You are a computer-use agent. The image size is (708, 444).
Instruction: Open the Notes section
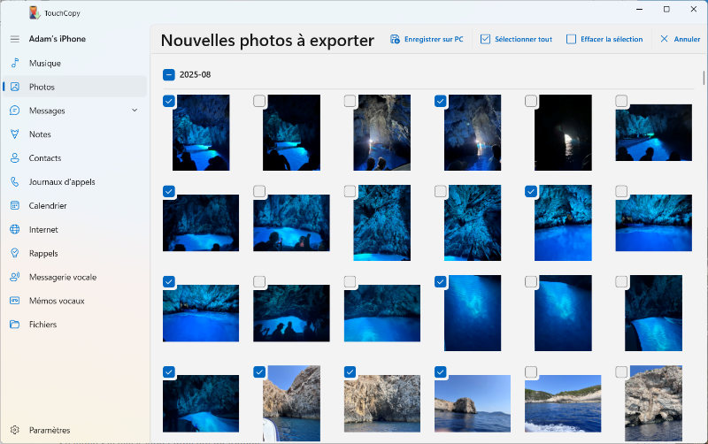click(74, 134)
